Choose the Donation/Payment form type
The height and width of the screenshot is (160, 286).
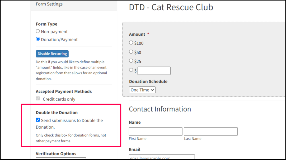[38, 39]
